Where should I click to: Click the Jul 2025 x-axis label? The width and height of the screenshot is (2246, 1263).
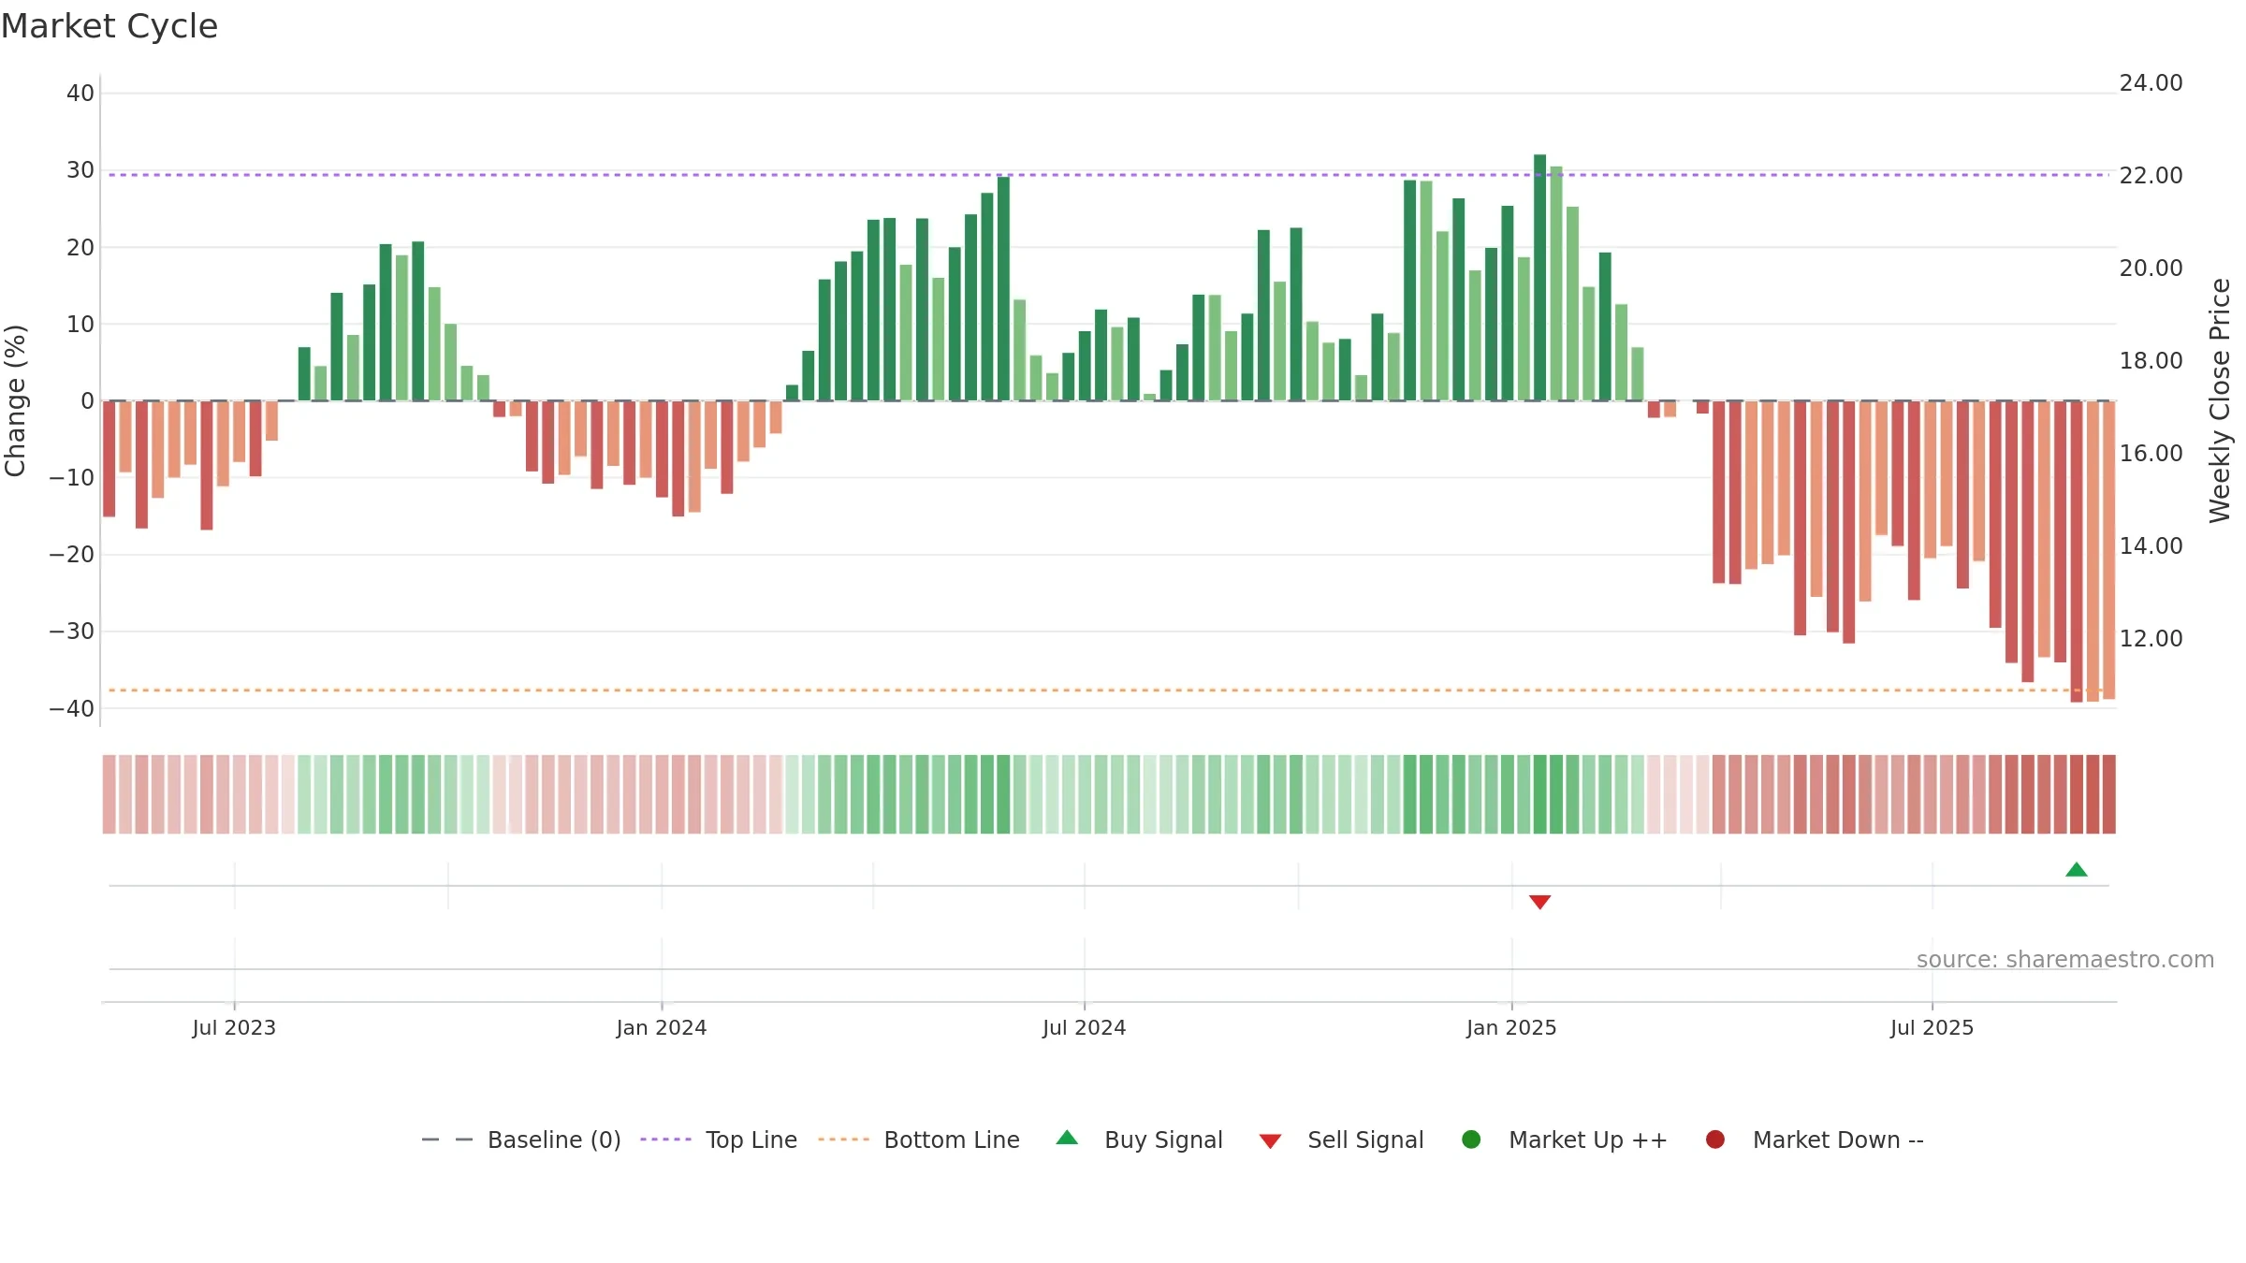pyautogui.click(x=1932, y=1027)
